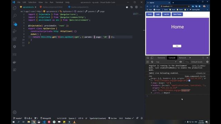Open the editor more actions ellipsis
The image size is (221, 124).
[141, 7]
